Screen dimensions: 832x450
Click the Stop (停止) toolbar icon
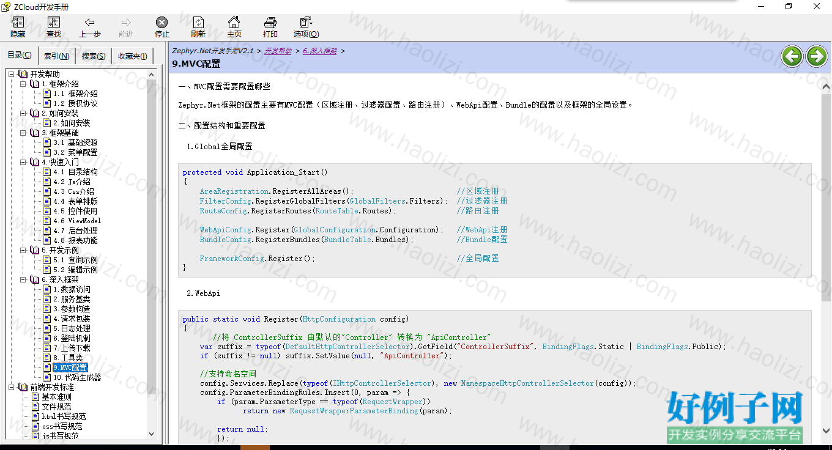pos(162,23)
